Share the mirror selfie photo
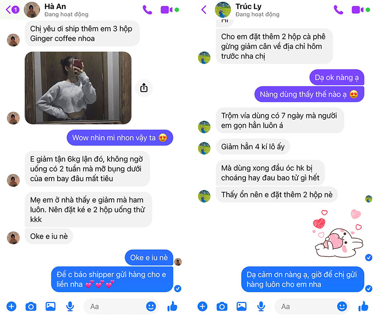385x318 pixels. tap(144, 88)
